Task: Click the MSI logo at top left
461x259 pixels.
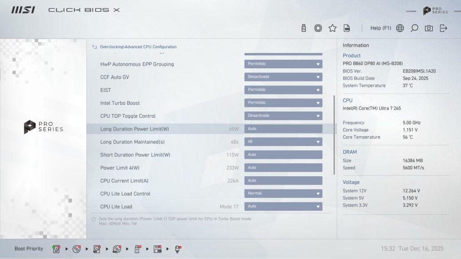Action: point(23,10)
